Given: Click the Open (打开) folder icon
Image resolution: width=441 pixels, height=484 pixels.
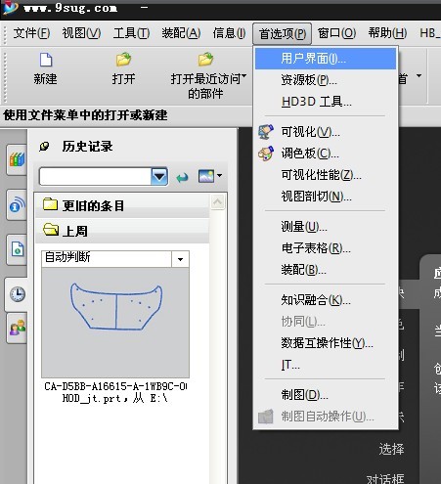Looking at the screenshot, I should click(123, 60).
